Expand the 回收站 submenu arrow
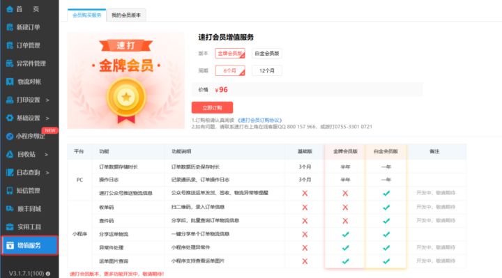Viewport: 502px width, 278px height. point(47,155)
